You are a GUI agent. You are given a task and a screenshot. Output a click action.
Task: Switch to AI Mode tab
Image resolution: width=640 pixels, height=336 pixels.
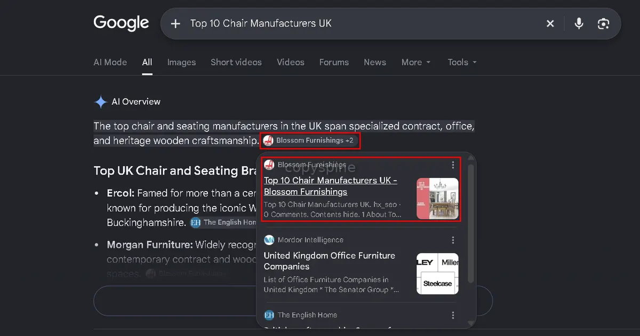[110, 62]
